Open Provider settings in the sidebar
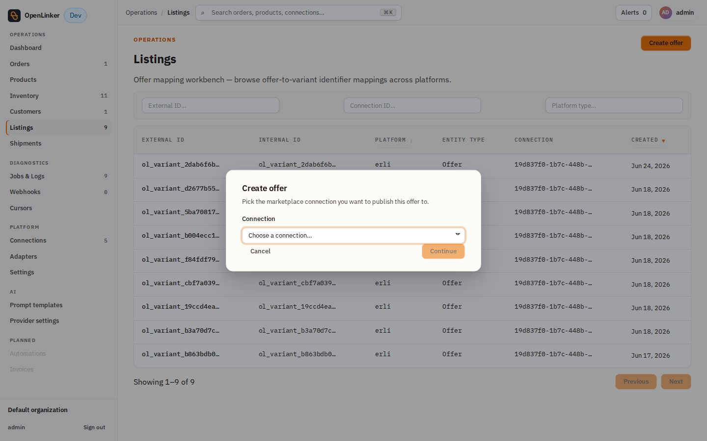This screenshot has width=707, height=441. [x=58, y=321]
